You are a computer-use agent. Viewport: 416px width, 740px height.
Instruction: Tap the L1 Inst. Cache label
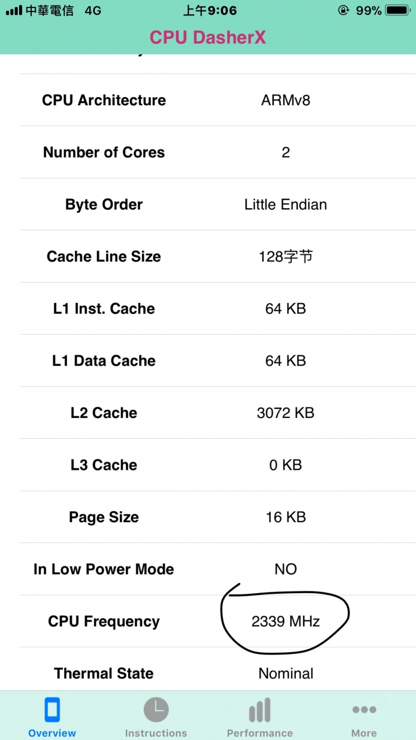(x=104, y=309)
